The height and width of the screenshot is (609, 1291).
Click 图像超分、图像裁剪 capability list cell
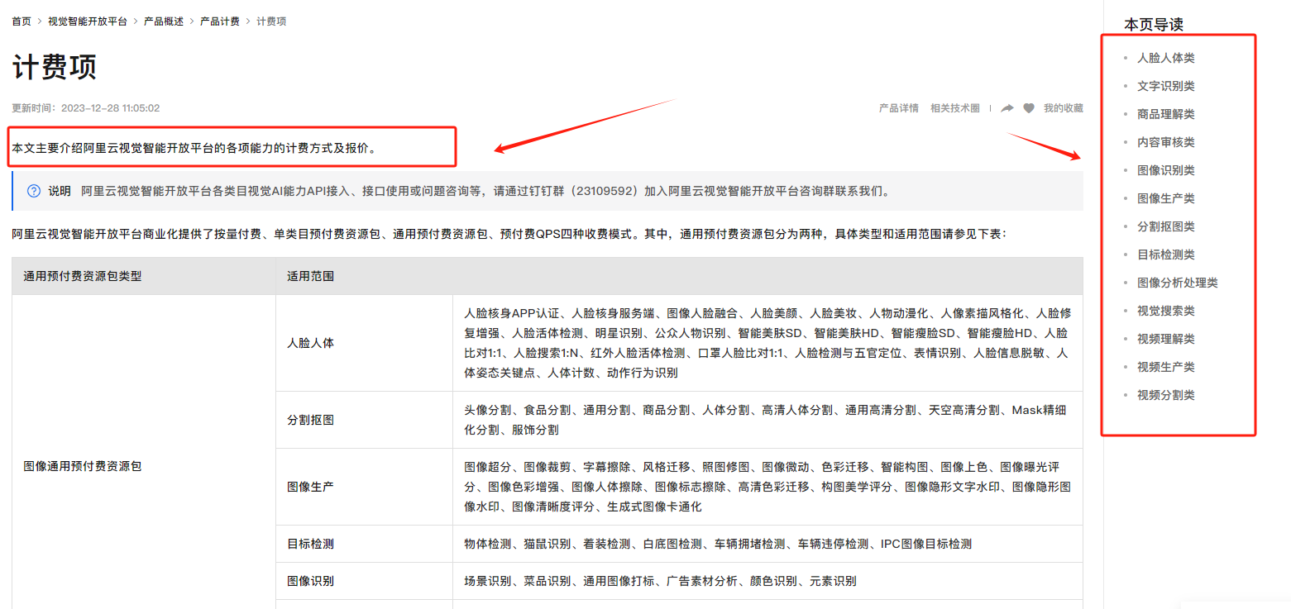coord(767,487)
